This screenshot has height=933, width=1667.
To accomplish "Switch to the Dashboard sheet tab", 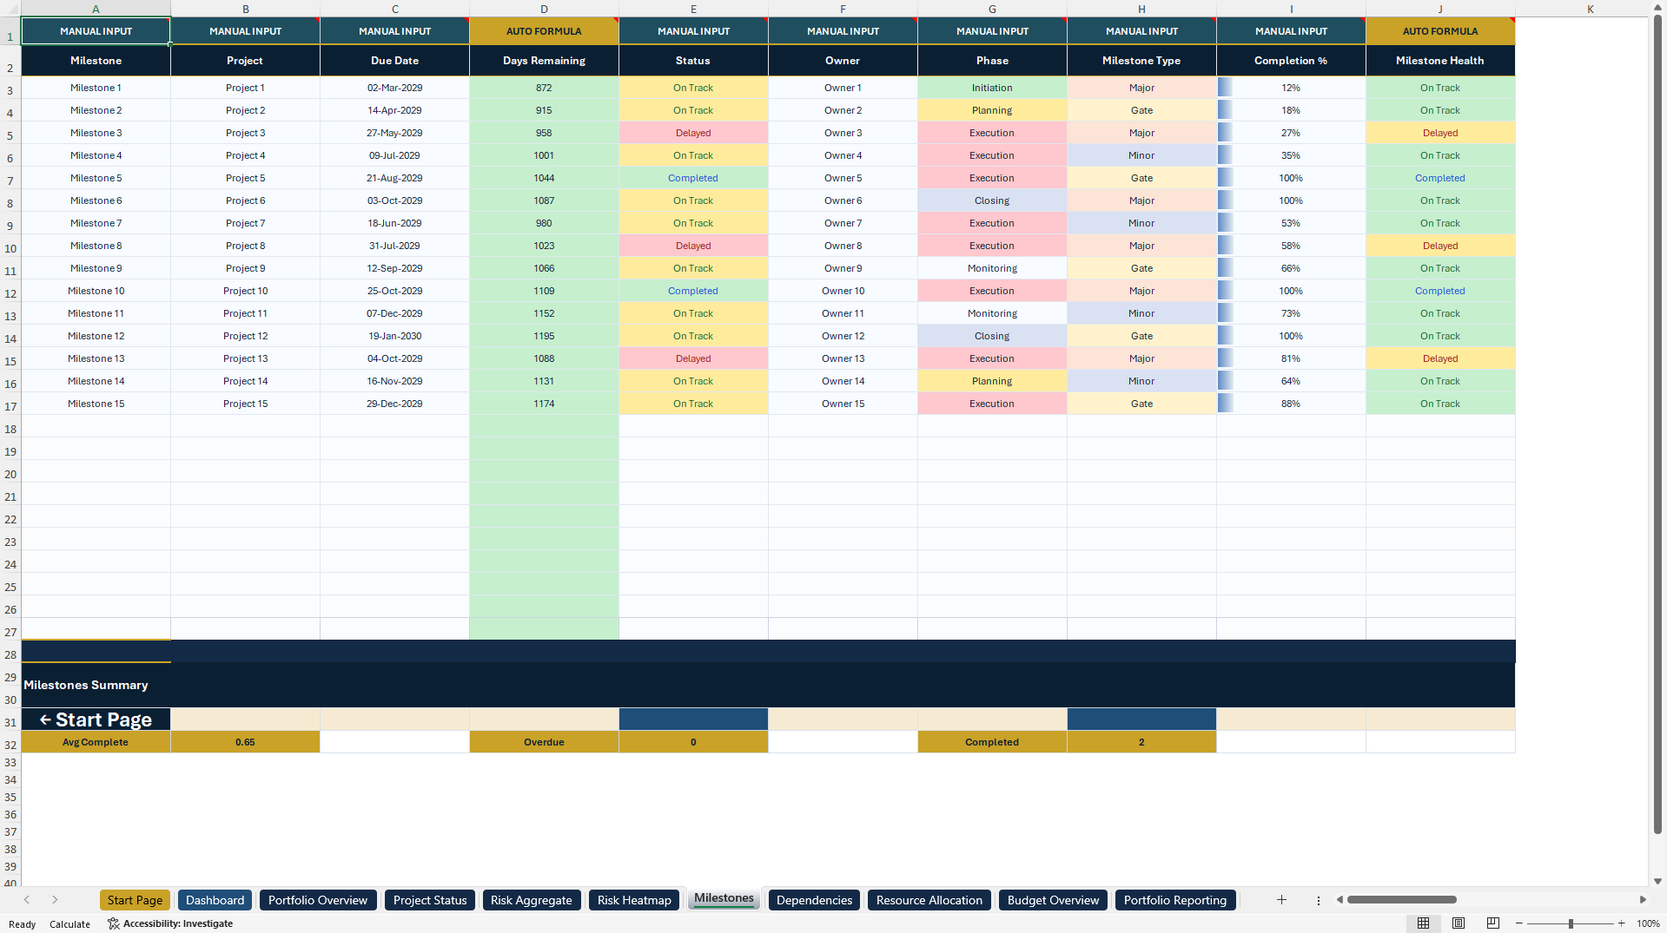I will [x=215, y=900].
